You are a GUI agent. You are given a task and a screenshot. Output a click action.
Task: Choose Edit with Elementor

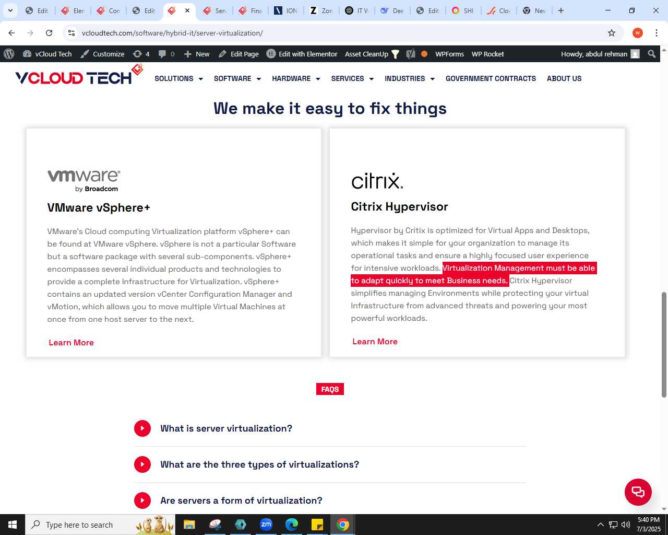pyautogui.click(x=302, y=54)
